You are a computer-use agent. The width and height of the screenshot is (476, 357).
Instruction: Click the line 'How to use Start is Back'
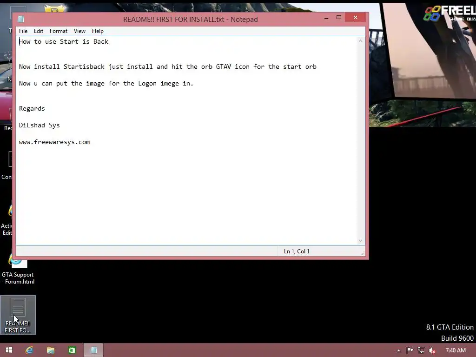63,41
